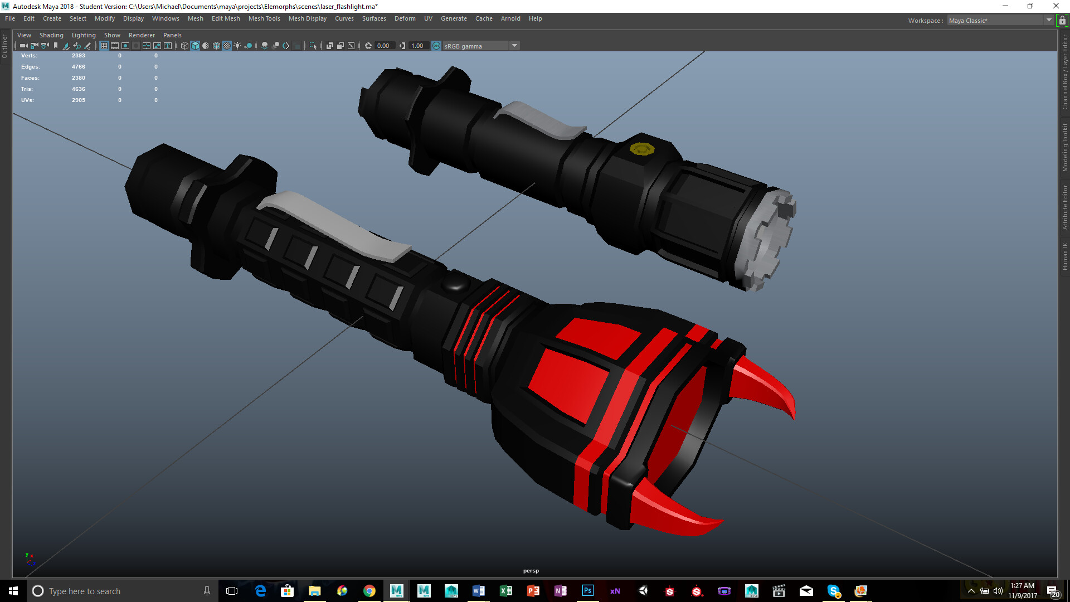Viewport: 1070px width, 602px height.
Task: Click the wireframe display icon
Action: point(184,46)
